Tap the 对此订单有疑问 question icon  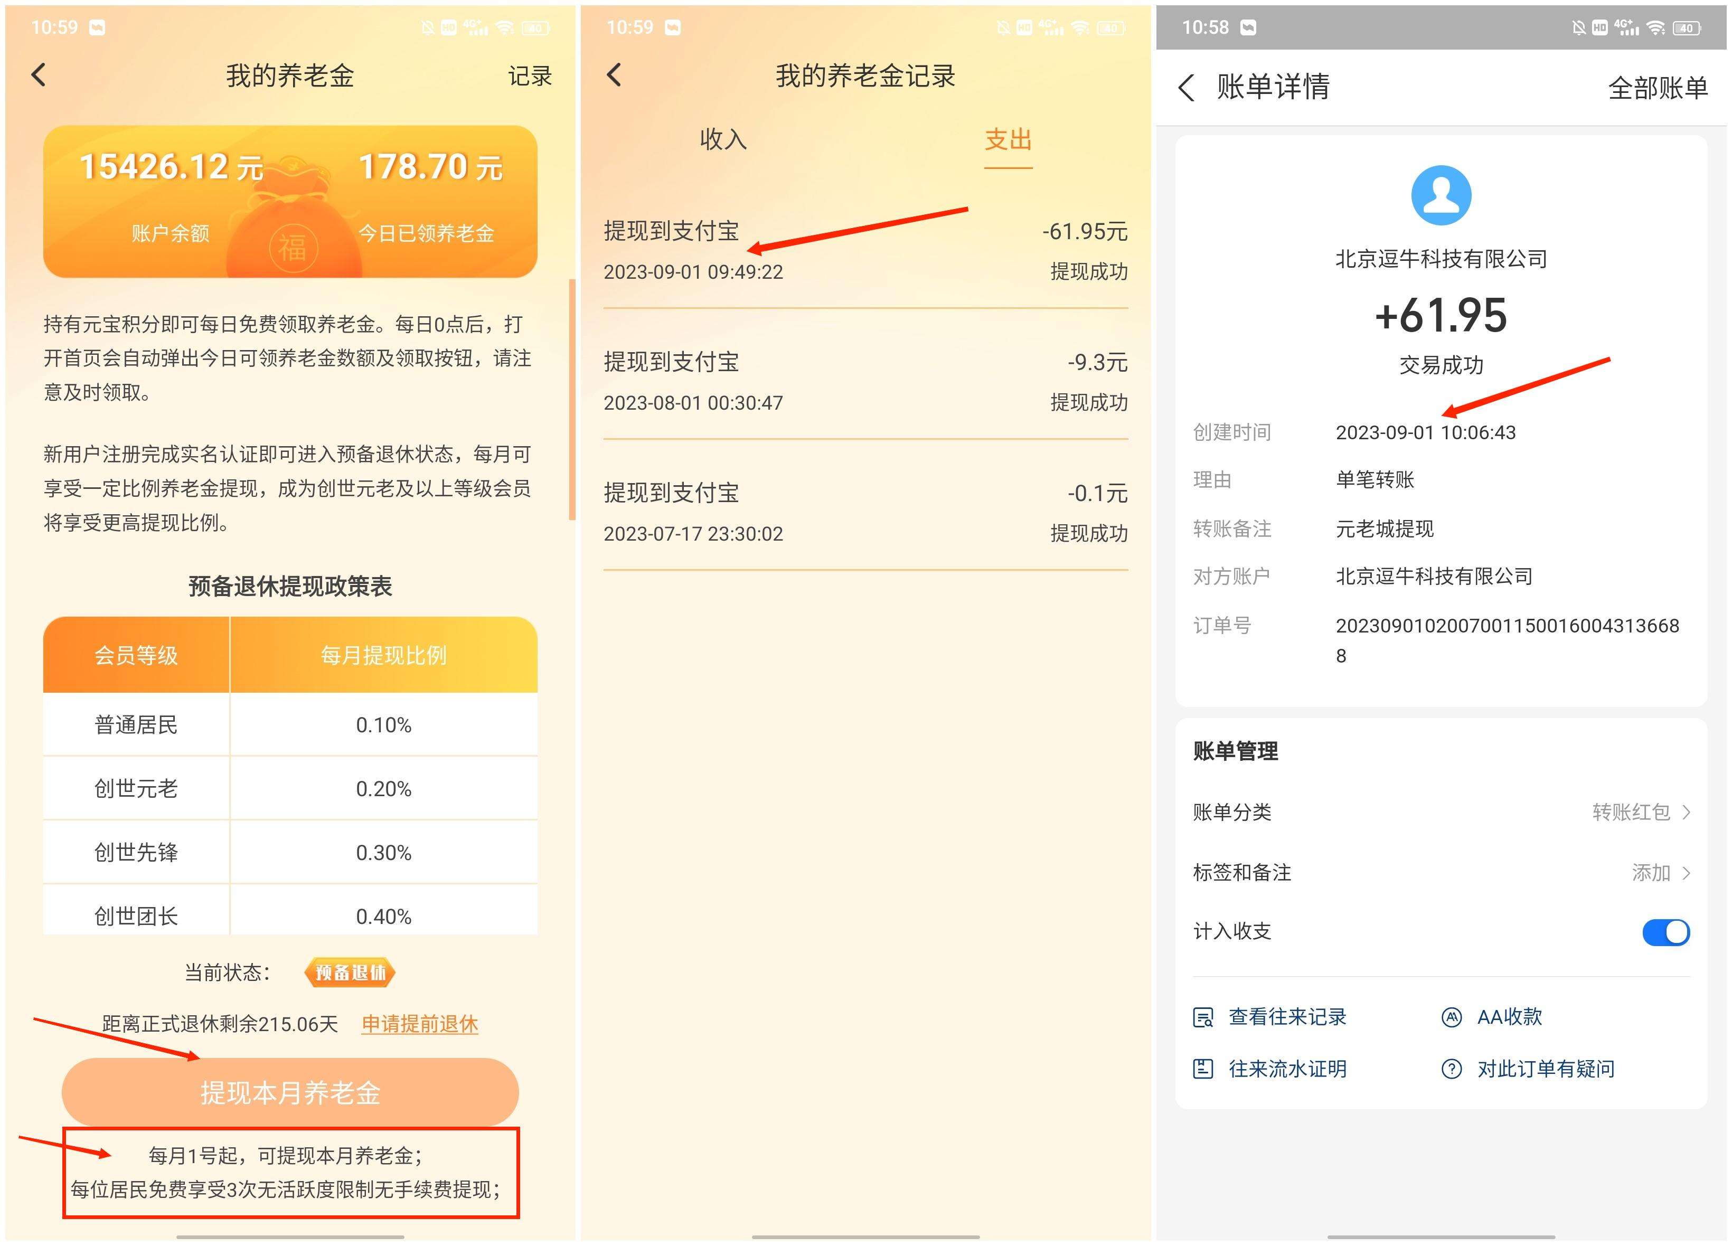pos(1451,1069)
